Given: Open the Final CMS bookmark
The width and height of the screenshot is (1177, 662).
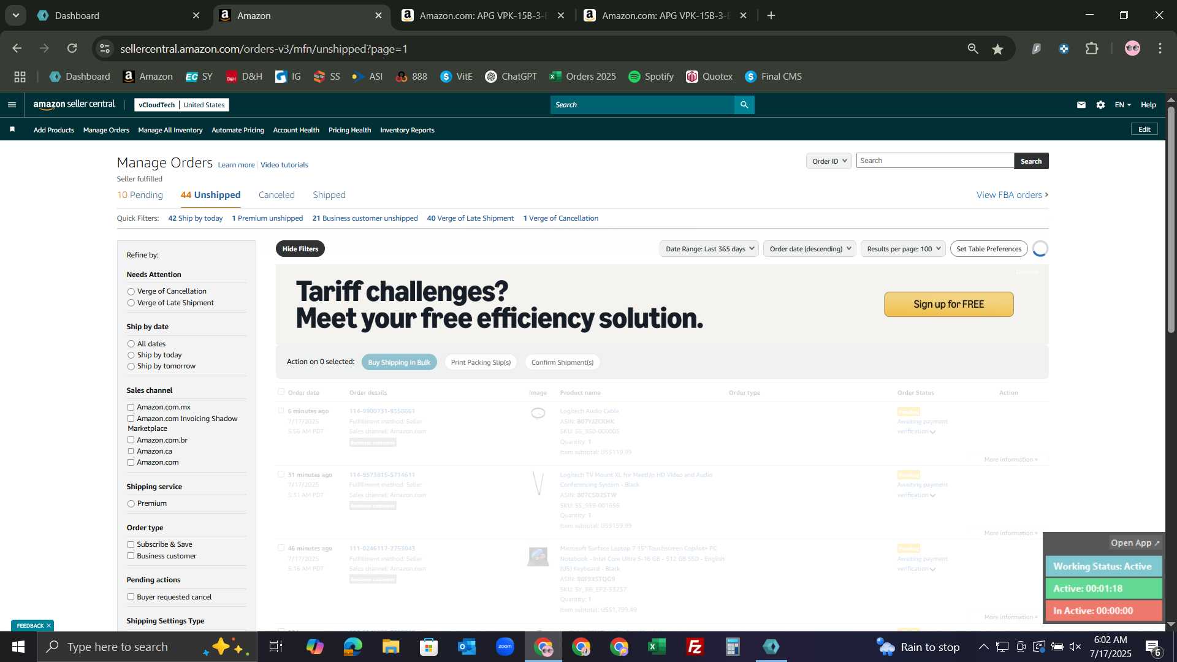Looking at the screenshot, I should (773, 77).
